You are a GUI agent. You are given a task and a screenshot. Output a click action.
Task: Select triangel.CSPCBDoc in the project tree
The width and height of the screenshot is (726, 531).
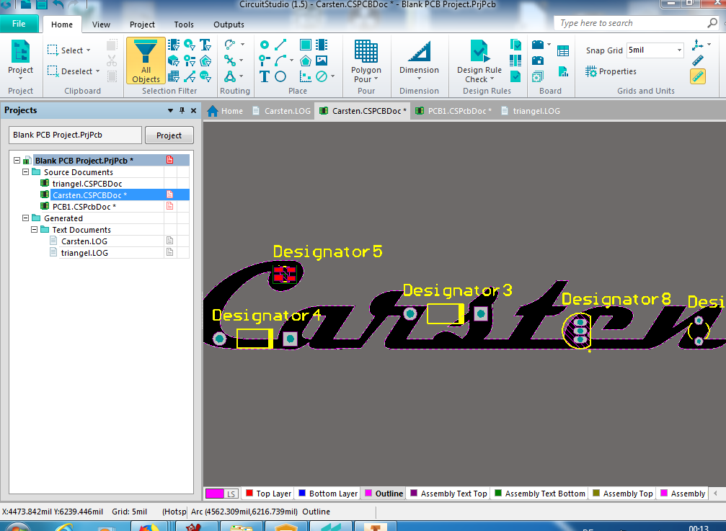(x=87, y=184)
